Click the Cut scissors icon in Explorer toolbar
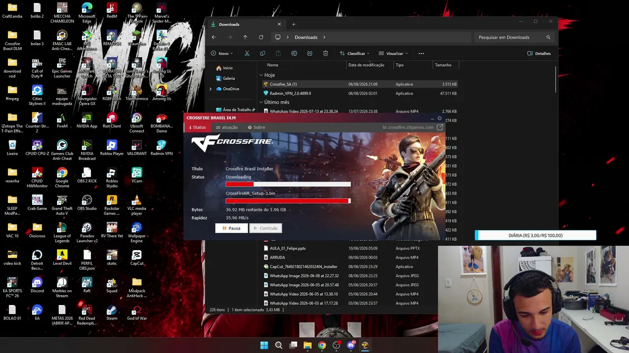Screen dimensions: 629x353 point(247,53)
